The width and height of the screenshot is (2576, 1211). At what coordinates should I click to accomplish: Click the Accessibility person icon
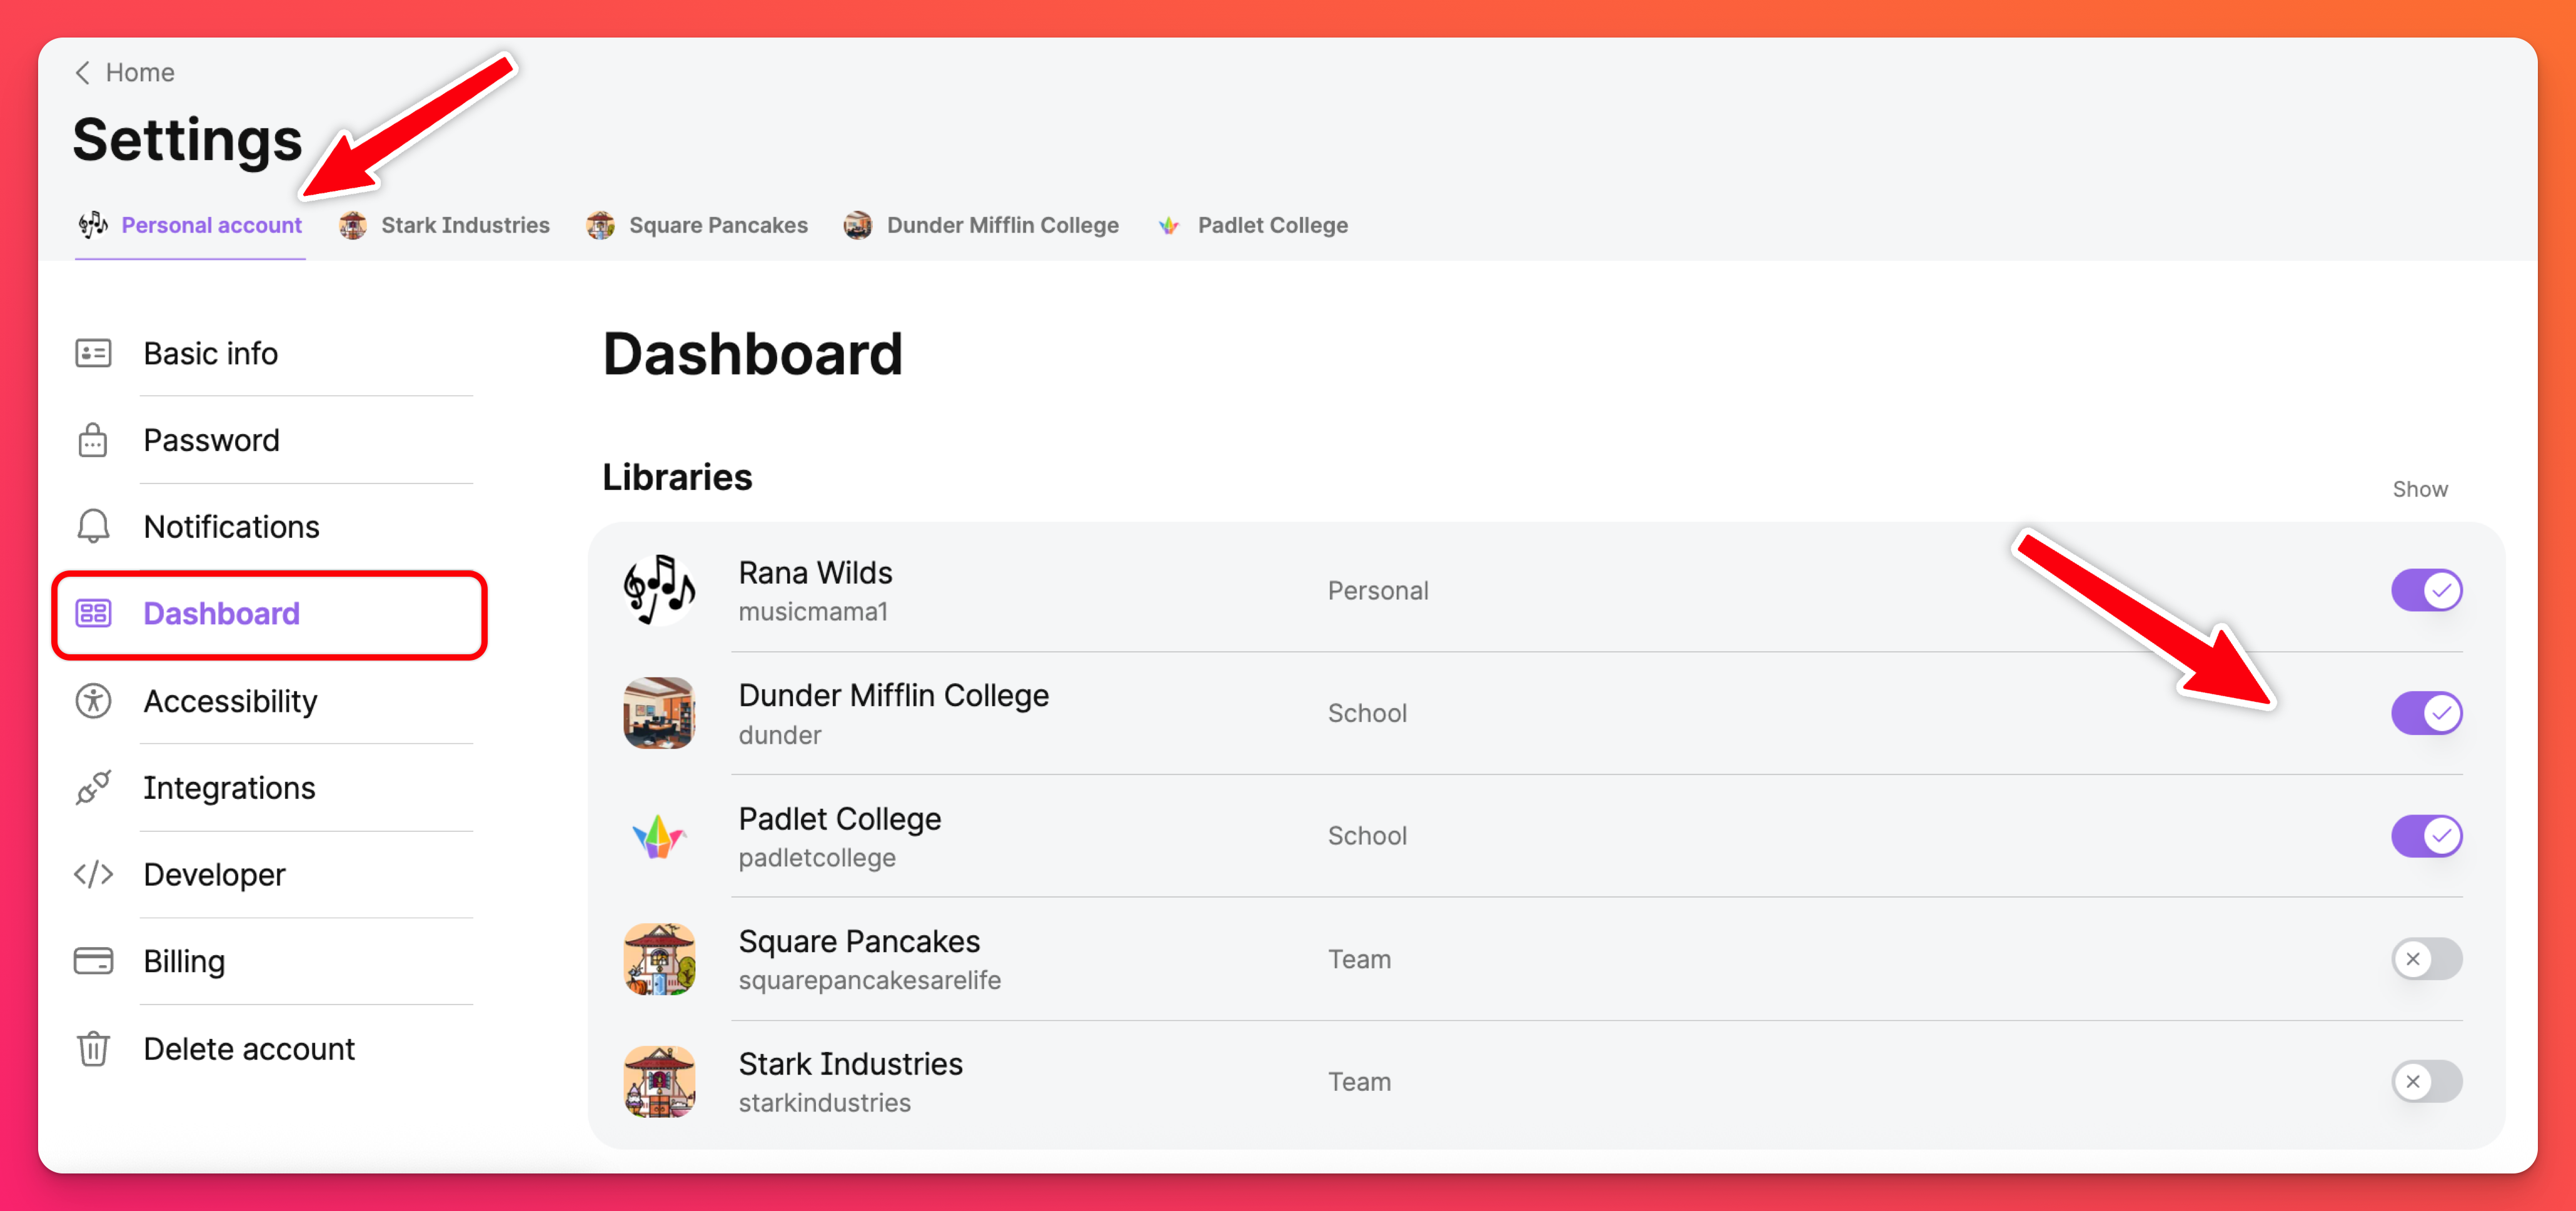[93, 701]
